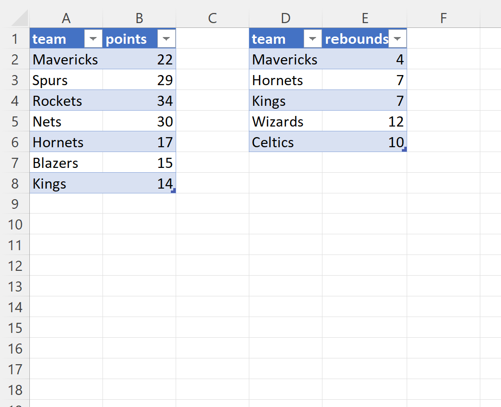Viewport: 501px width, 407px height.
Task: Select row 12 using its row header
Action: pos(15,266)
